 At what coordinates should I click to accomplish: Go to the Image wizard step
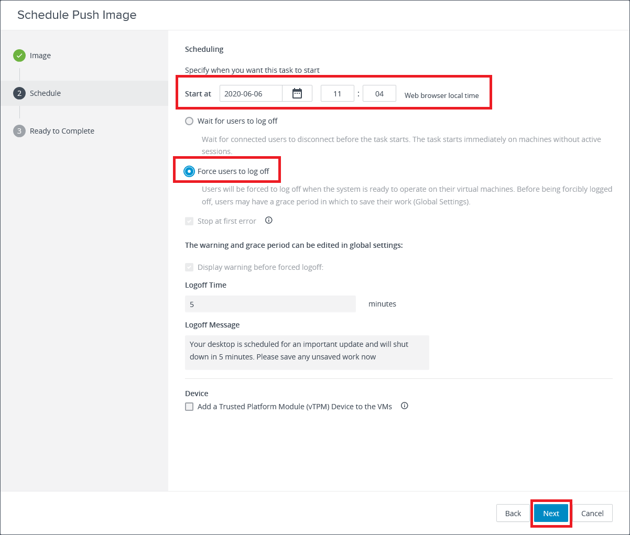[x=40, y=56]
